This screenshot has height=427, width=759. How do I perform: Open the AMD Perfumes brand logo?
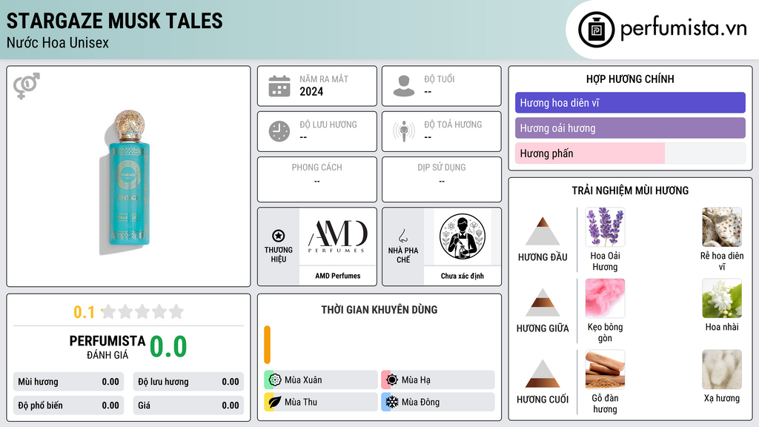(338, 236)
